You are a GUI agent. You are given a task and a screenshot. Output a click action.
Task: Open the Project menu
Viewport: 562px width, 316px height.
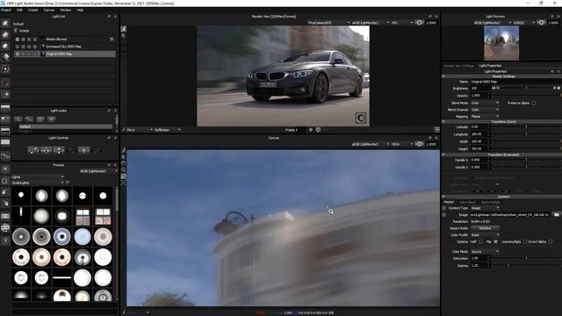(x=6, y=10)
